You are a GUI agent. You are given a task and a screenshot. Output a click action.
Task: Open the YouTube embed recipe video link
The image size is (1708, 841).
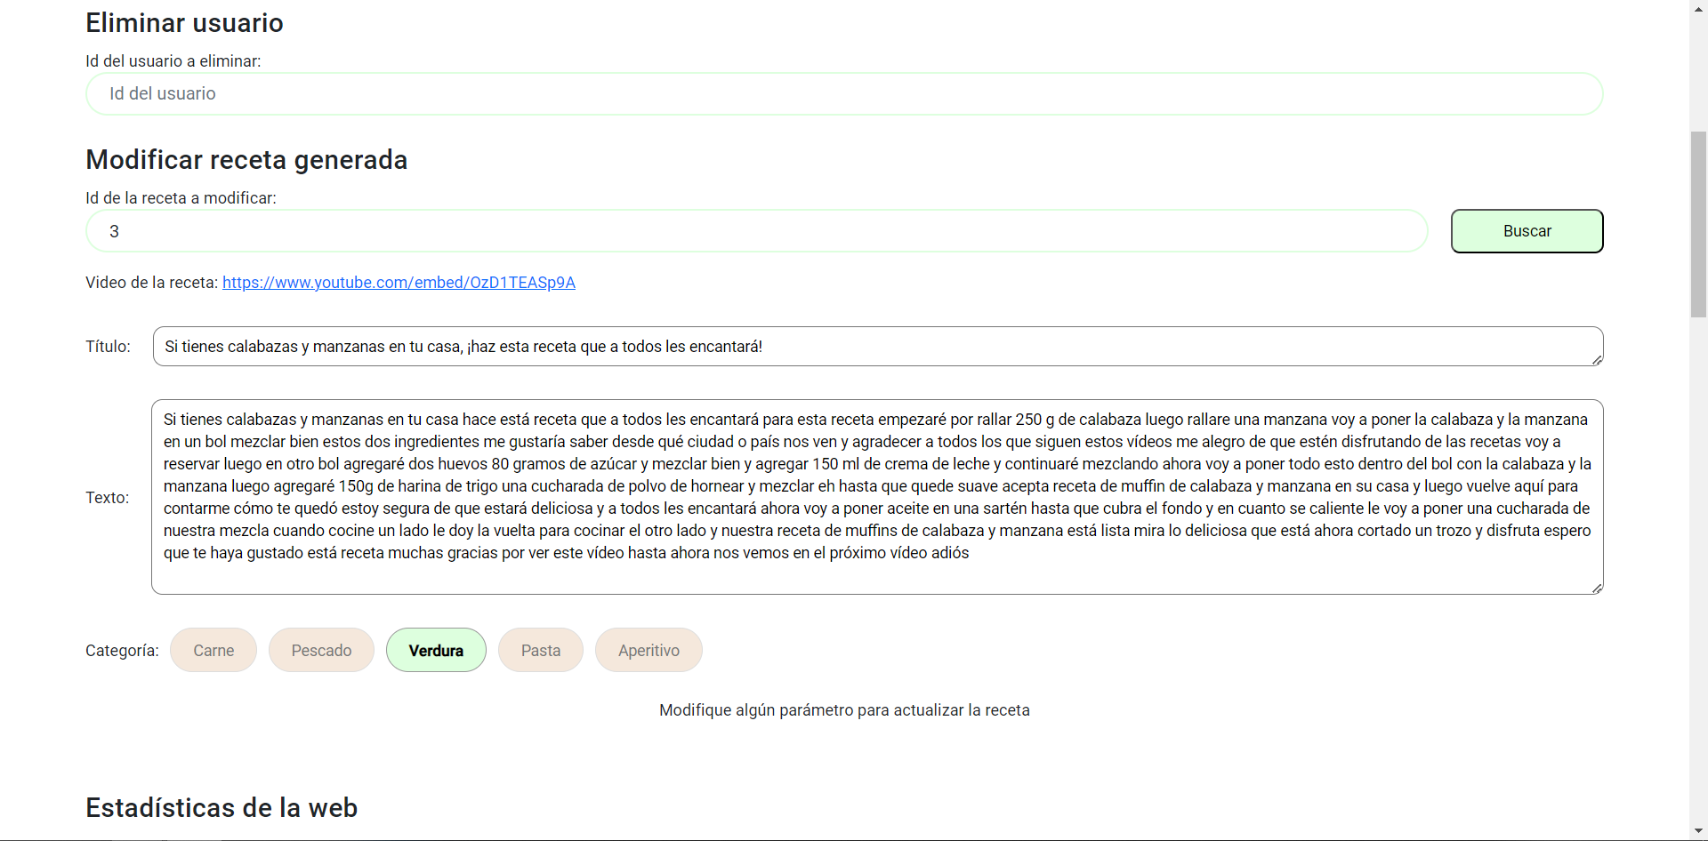click(399, 283)
